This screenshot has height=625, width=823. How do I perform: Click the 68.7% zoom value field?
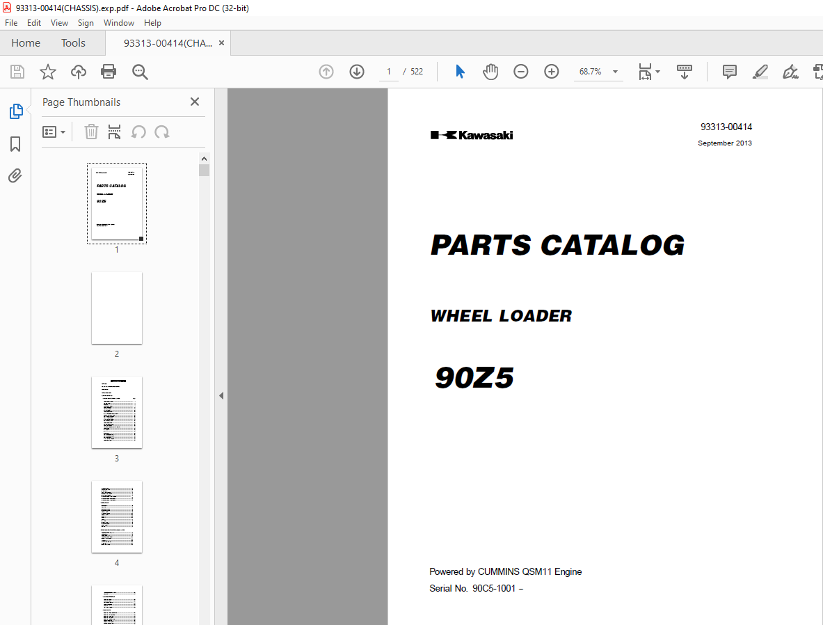591,72
